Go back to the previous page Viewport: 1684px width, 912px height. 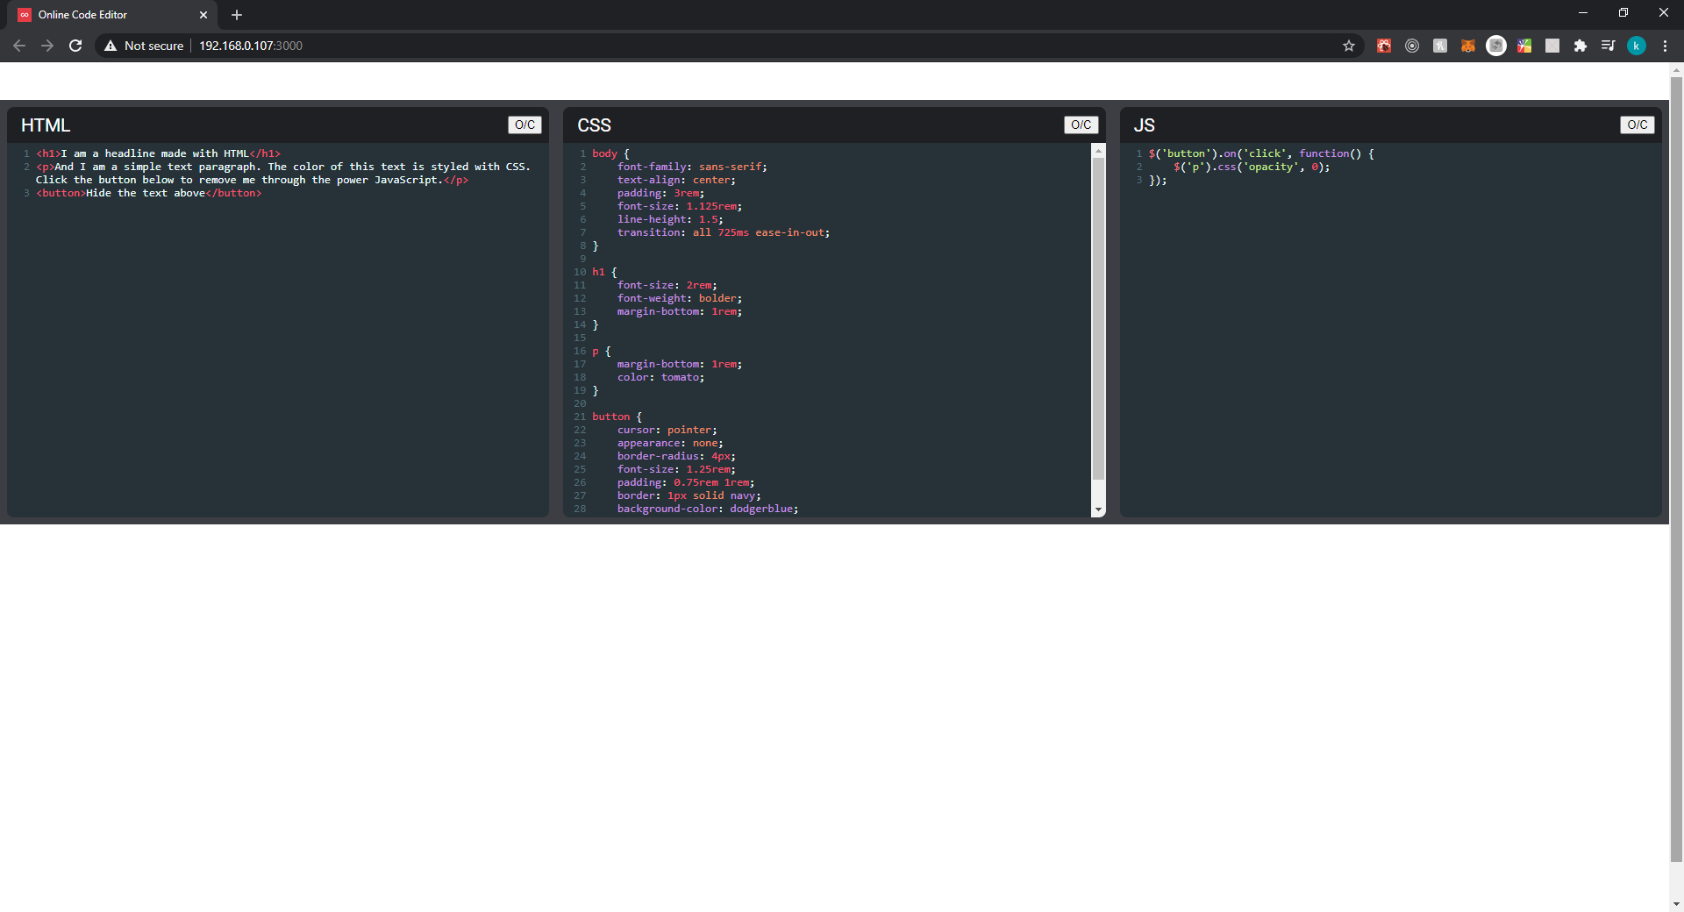pos(19,46)
